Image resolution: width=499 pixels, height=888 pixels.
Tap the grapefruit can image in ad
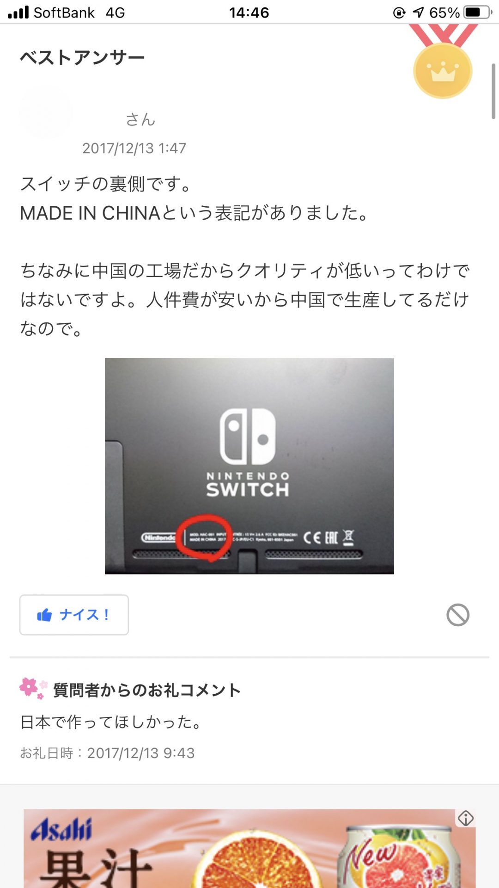[400, 857]
